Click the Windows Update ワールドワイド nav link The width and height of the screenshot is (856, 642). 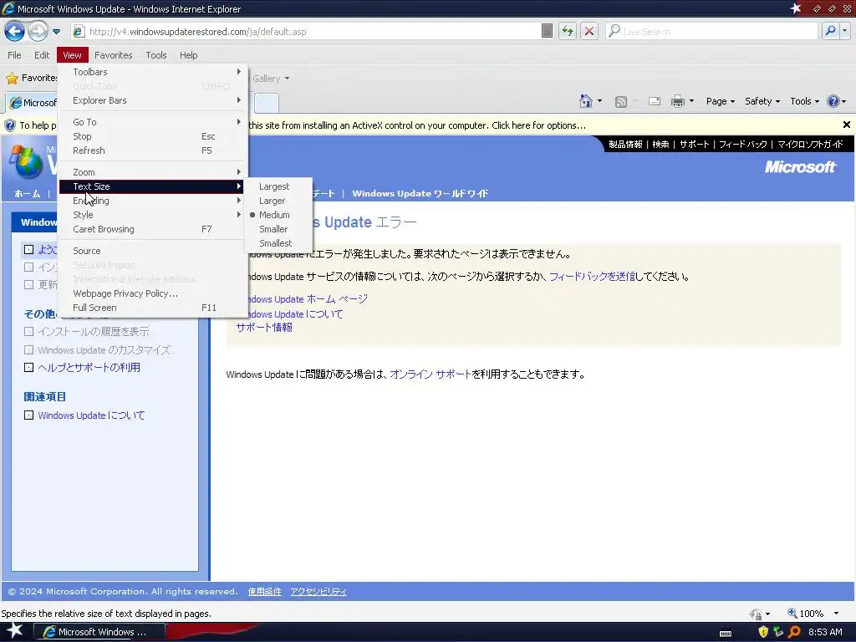(x=420, y=193)
